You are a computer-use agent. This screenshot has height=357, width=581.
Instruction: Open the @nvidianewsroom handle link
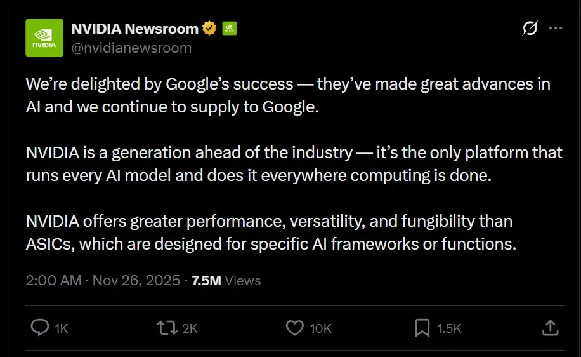coord(131,48)
